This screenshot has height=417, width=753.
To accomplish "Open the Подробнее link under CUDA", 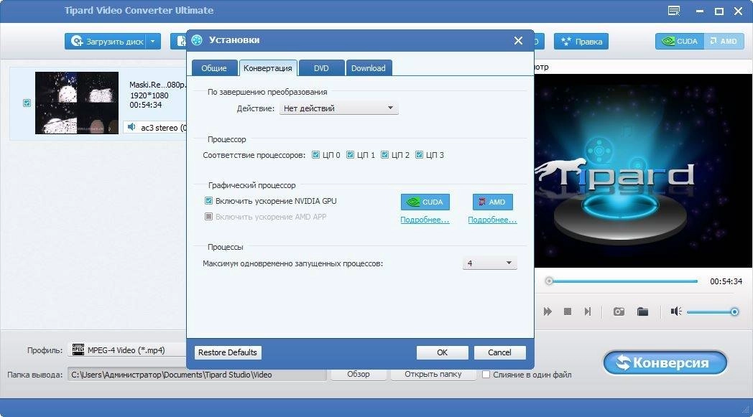I will point(425,220).
